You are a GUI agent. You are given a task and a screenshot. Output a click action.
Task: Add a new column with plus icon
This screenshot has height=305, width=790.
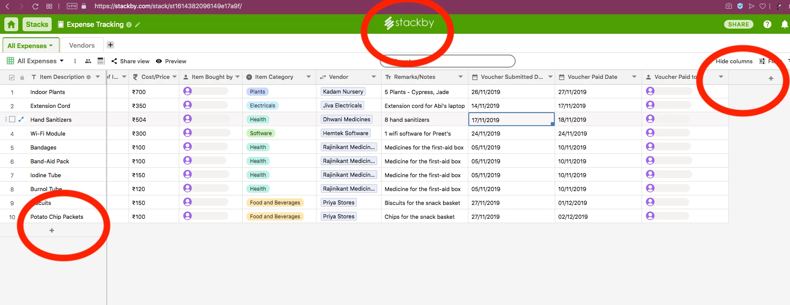click(771, 78)
